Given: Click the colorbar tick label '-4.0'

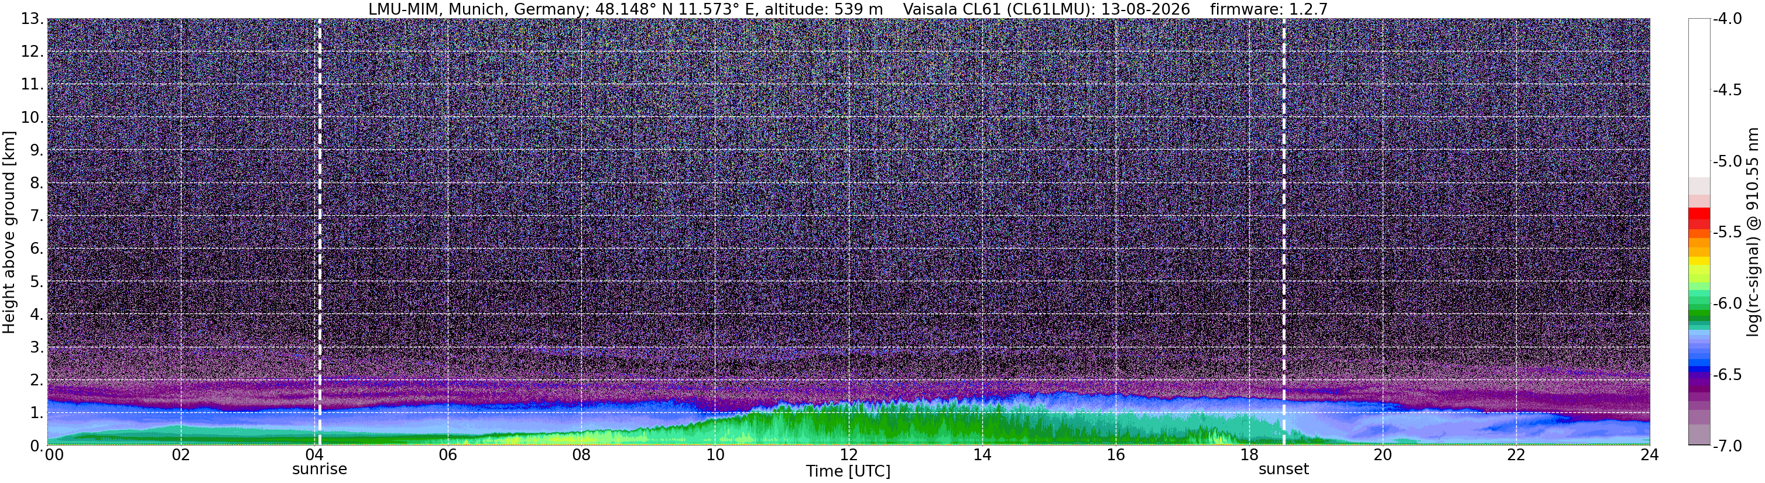Looking at the screenshot, I should [1728, 19].
